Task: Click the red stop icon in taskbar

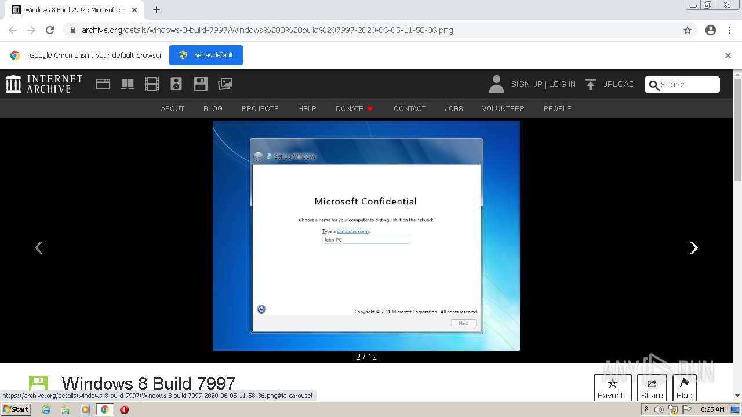Action: 124,409
